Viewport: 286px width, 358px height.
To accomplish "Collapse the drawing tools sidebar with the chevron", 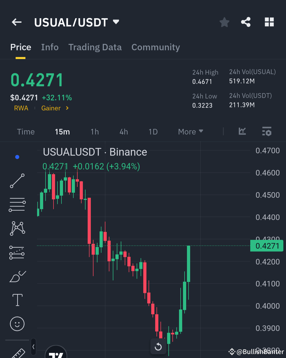I will pyautogui.click(x=33, y=347).
